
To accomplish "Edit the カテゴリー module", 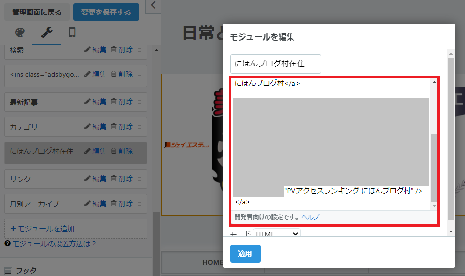I will pos(95,127).
